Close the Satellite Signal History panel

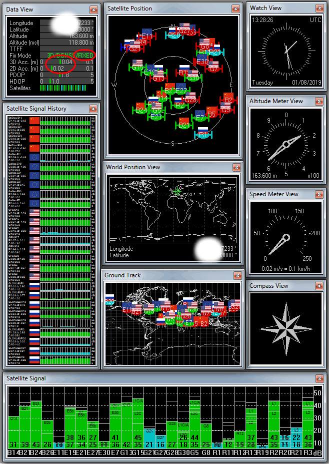click(93, 109)
